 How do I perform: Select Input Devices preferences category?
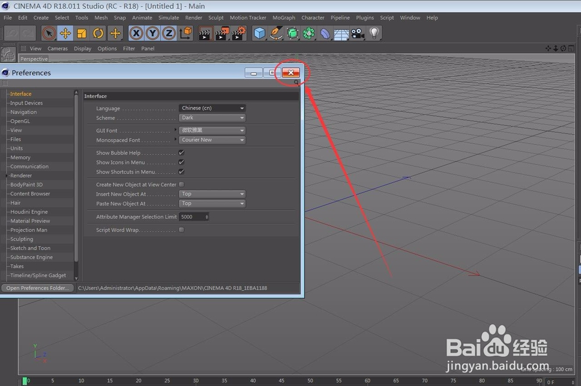(26, 103)
